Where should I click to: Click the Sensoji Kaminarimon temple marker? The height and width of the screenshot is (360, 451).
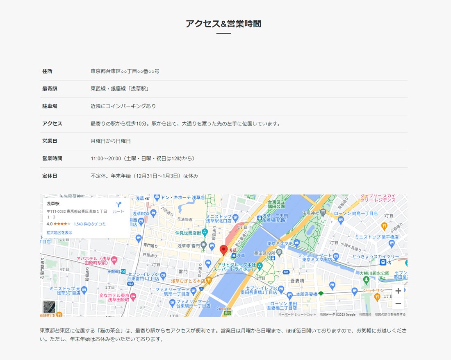(204, 245)
